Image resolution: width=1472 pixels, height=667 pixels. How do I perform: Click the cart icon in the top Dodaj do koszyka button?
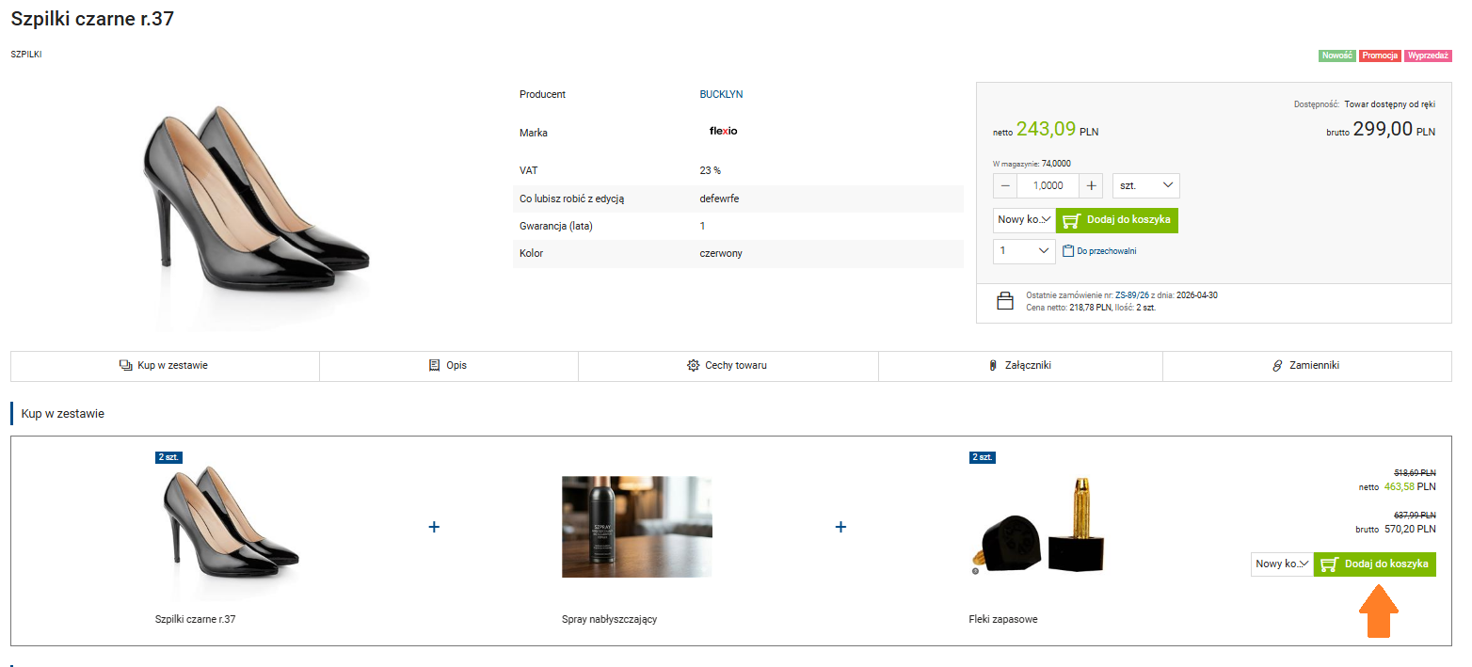click(1070, 220)
